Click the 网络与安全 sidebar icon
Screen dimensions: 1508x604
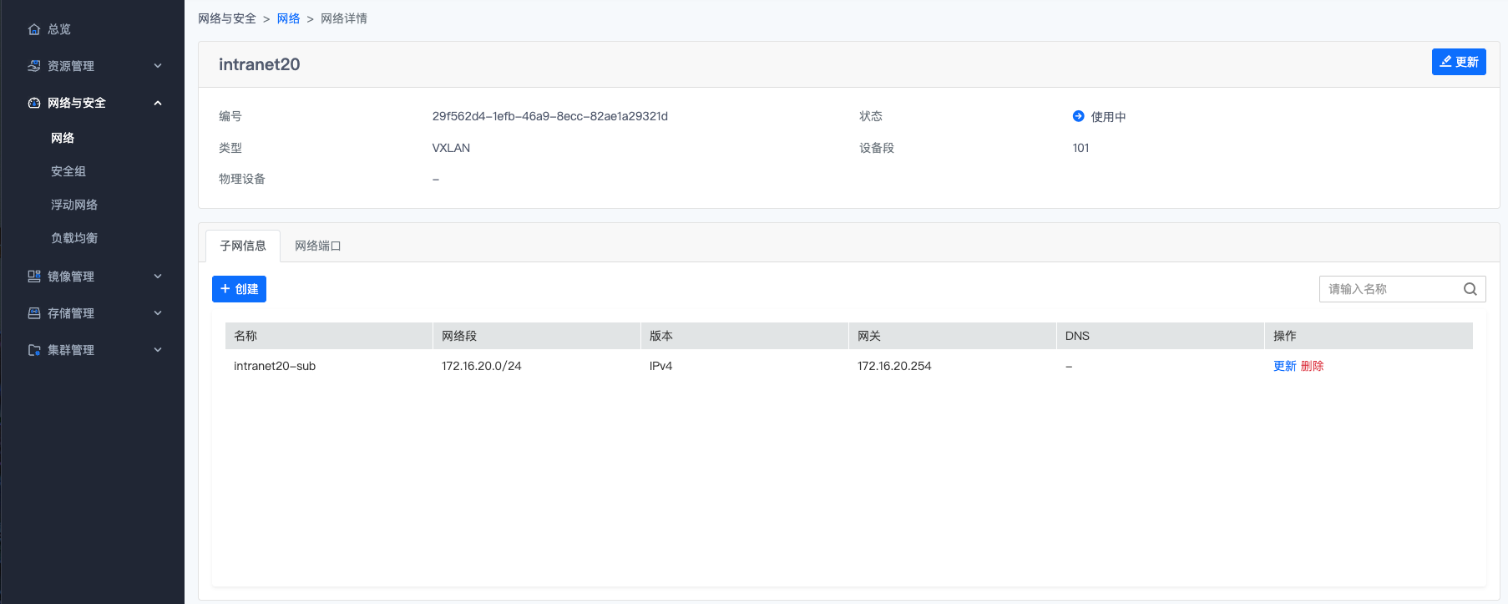pos(34,103)
